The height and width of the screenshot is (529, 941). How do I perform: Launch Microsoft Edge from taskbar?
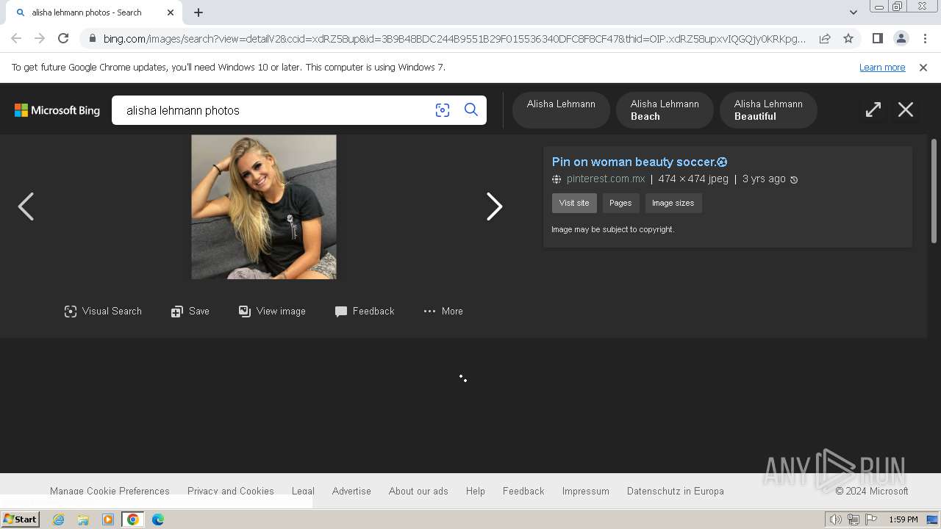pos(158,519)
